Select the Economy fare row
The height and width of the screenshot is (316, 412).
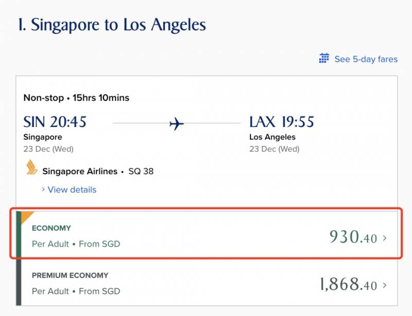click(x=206, y=234)
